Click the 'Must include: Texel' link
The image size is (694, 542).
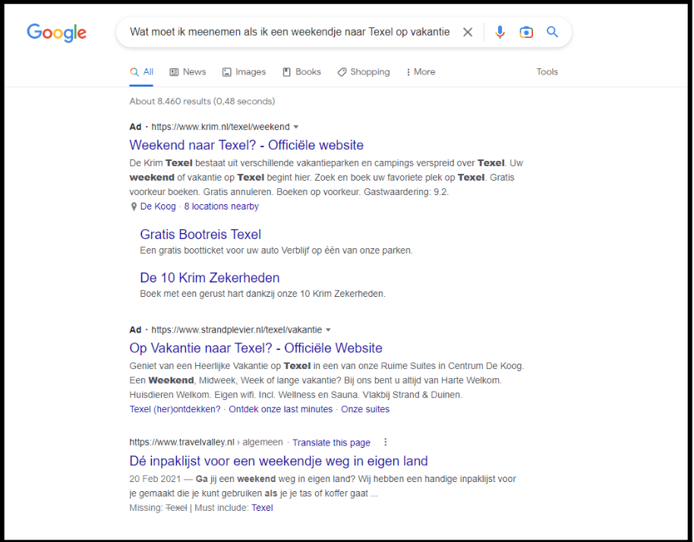click(x=262, y=508)
